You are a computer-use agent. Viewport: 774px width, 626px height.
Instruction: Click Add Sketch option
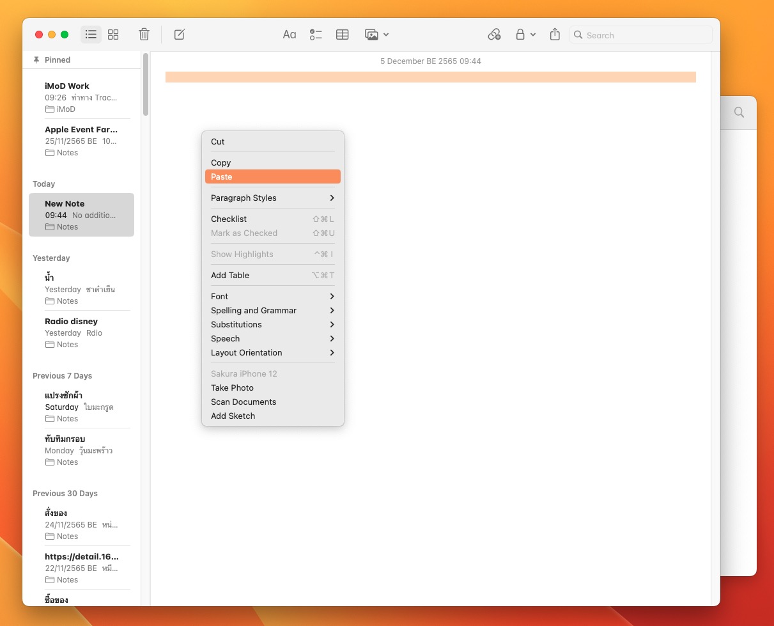[x=233, y=416]
